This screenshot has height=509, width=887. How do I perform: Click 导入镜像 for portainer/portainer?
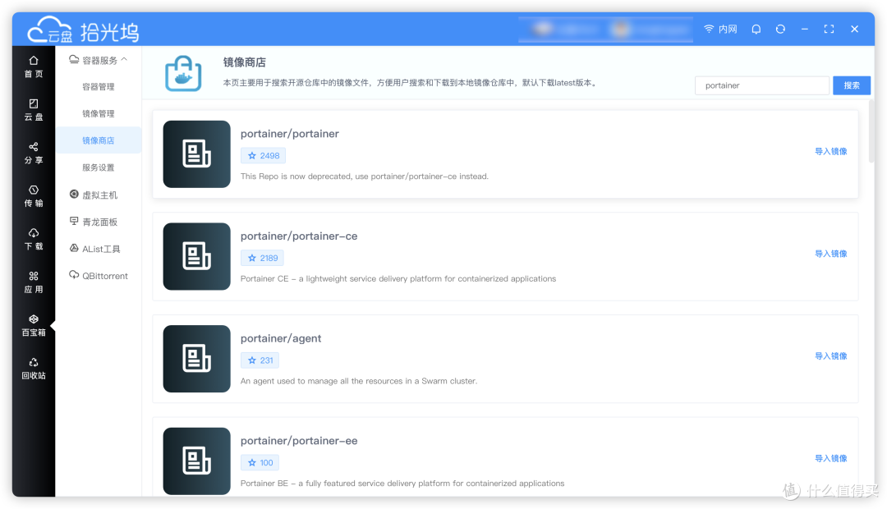(x=830, y=152)
